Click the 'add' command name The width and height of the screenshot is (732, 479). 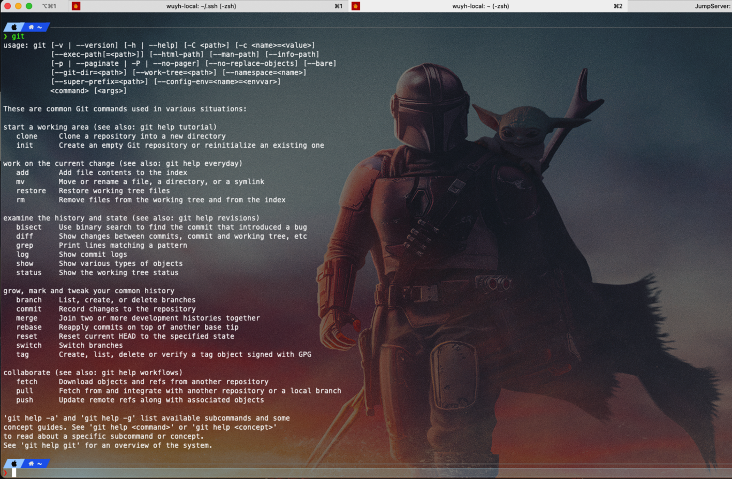click(22, 173)
